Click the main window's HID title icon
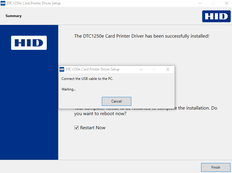The width and height of the screenshot is (232, 173). pos(3,3)
